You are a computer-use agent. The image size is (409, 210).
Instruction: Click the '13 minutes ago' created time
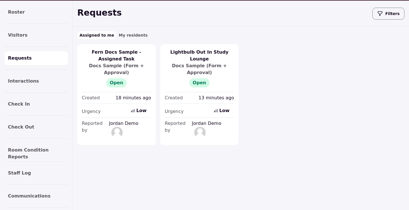[x=216, y=98]
